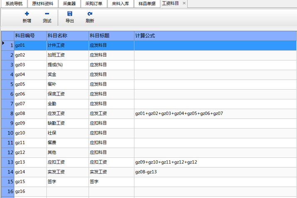Select the gz11 code cell

coord(30,143)
